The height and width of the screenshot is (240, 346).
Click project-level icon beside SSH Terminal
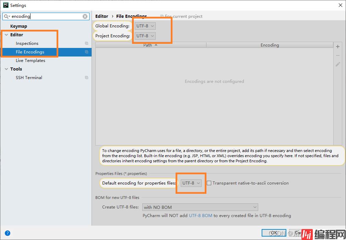(86, 78)
